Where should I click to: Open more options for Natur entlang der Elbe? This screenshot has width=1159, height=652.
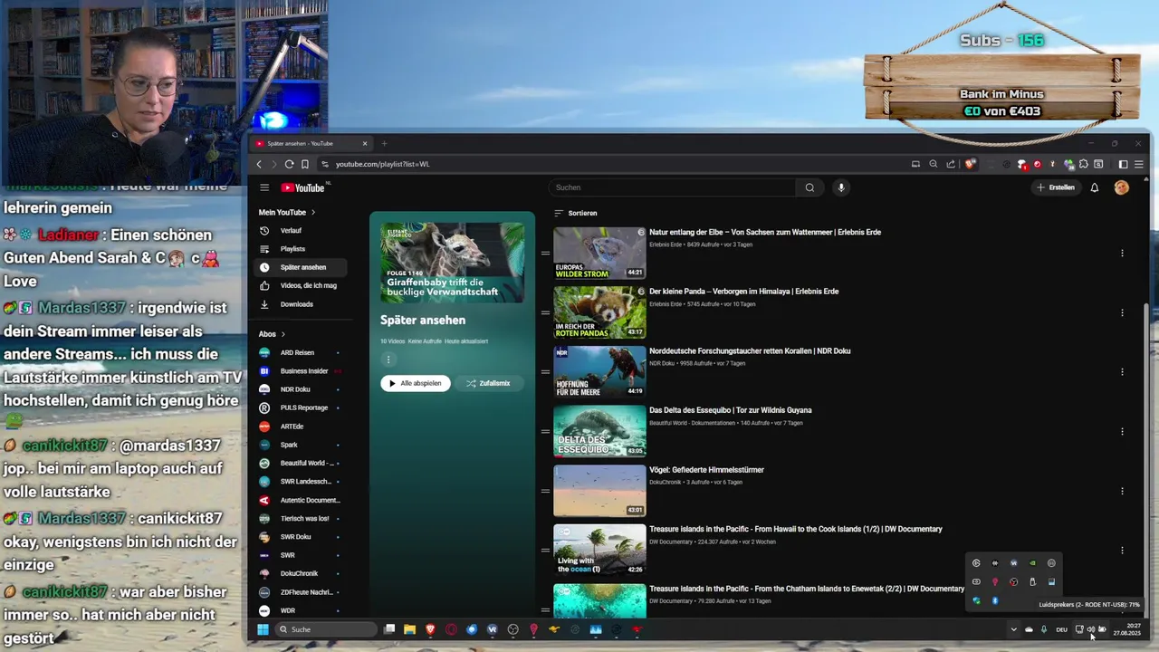pyautogui.click(x=1122, y=254)
